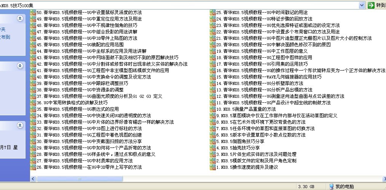Select file name 37 曲面光顺度的分析 G1 G2 G3

click(x=99, y=96)
